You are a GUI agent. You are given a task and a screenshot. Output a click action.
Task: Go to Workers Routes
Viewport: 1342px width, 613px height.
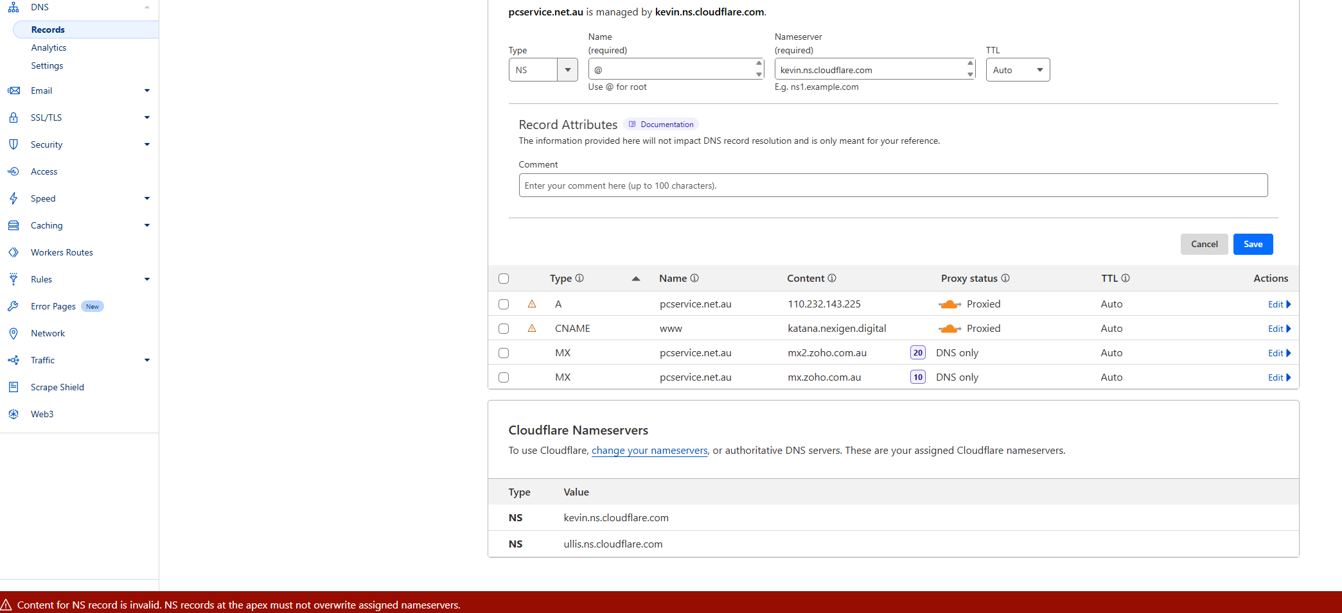62,252
